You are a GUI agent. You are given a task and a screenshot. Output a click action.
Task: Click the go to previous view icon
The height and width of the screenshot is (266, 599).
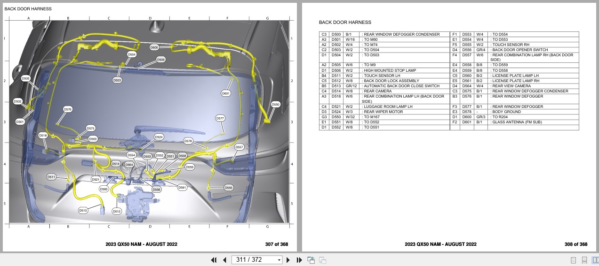(311, 260)
